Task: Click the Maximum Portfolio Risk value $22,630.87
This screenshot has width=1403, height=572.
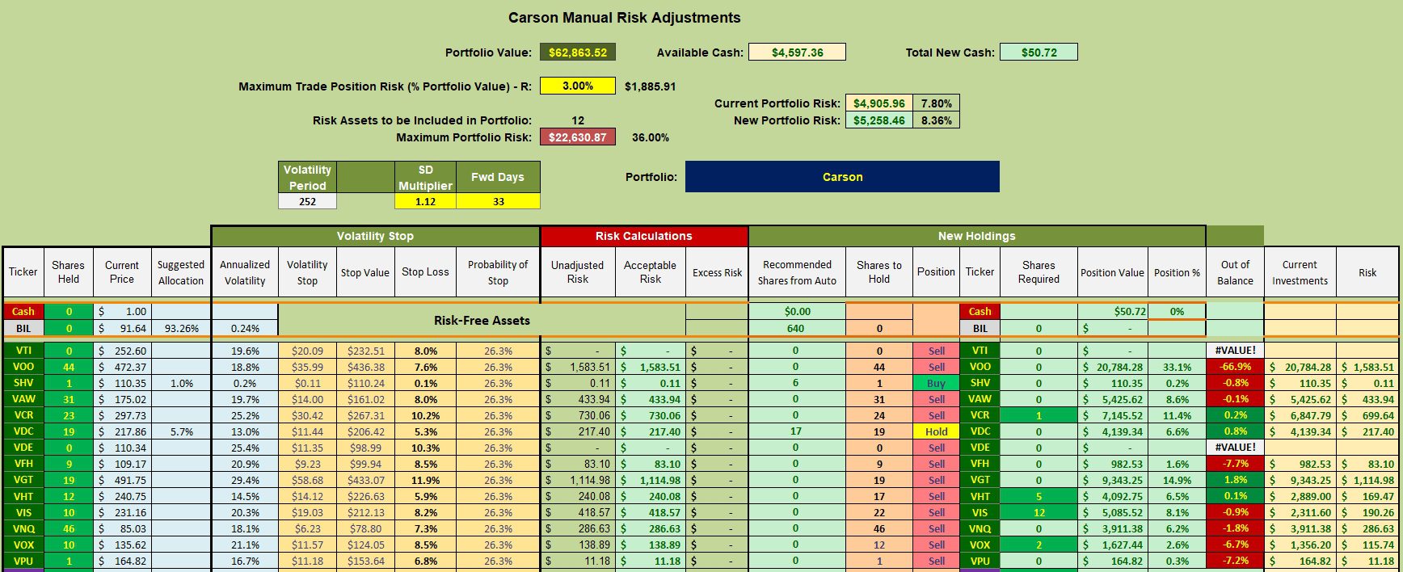Action: click(578, 137)
